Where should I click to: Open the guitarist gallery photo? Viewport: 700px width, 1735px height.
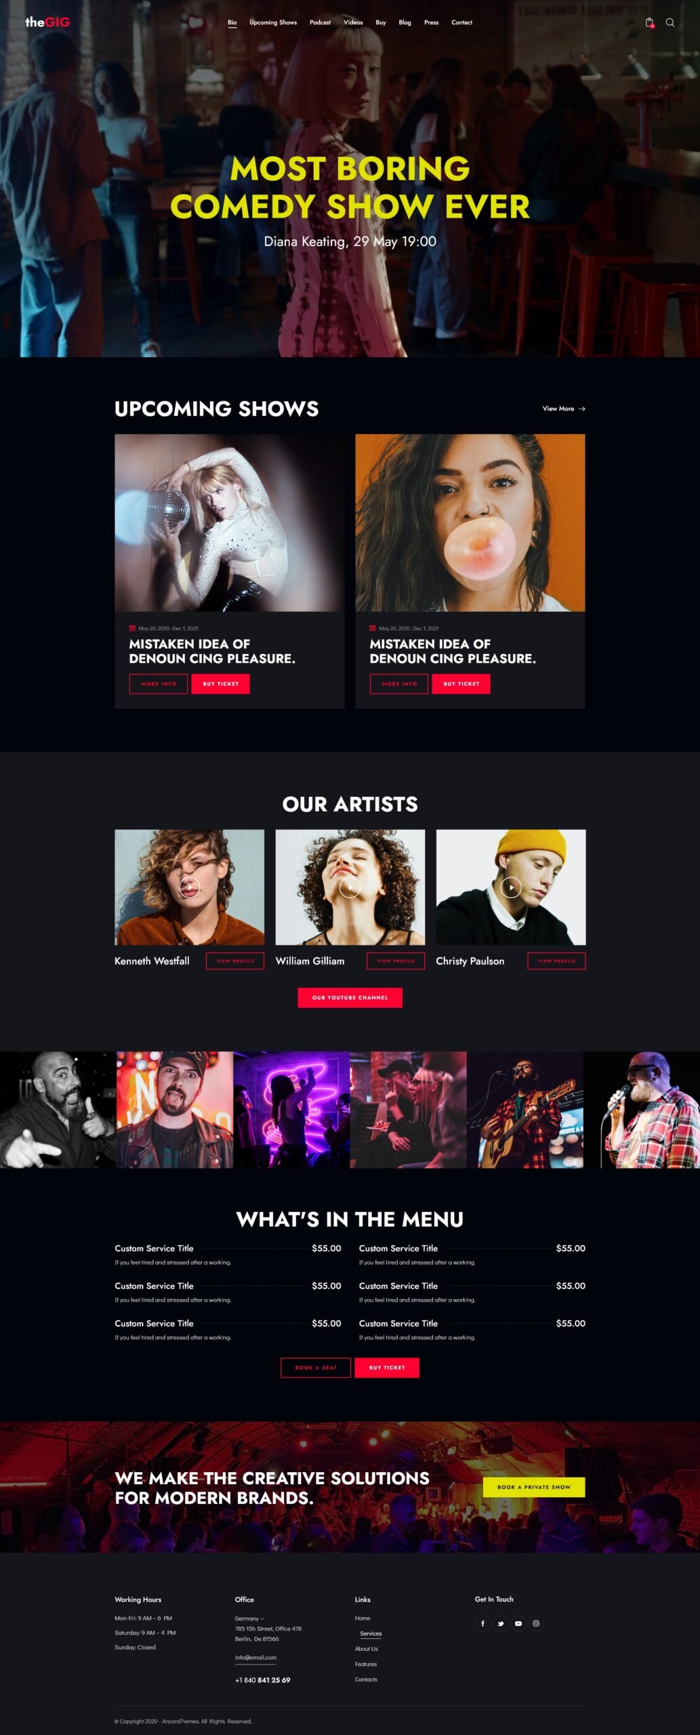(525, 1109)
